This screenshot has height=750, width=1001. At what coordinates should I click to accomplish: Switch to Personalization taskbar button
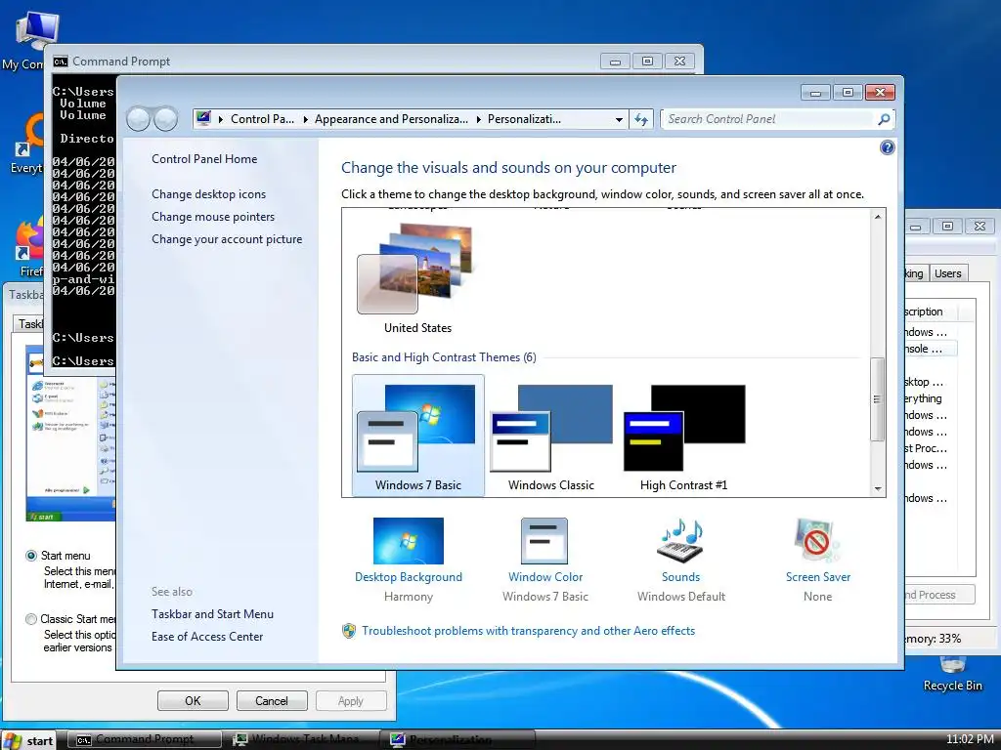(457, 740)
